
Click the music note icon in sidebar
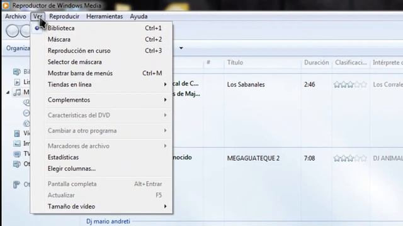click(17, 92)
